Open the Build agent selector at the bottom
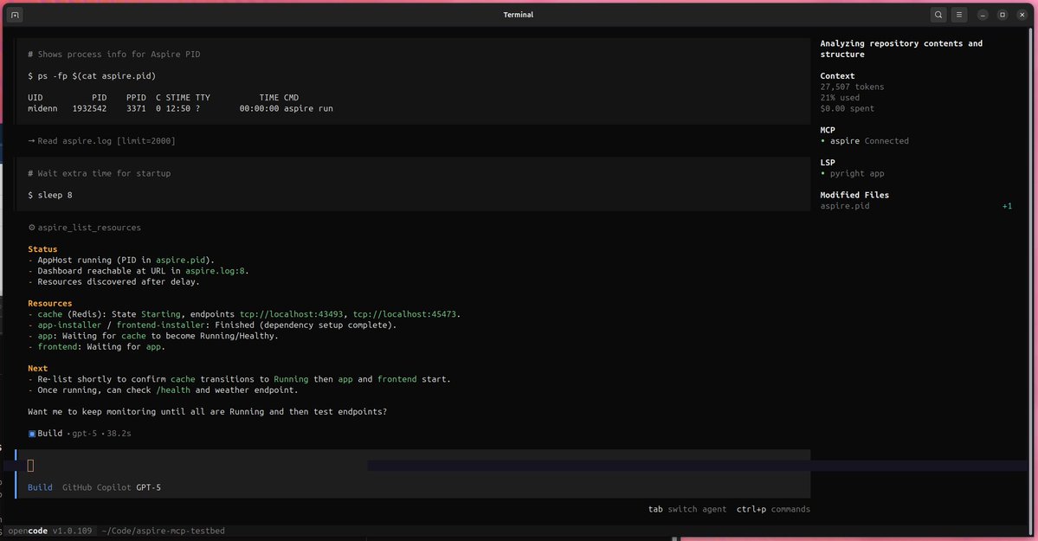 39,486
